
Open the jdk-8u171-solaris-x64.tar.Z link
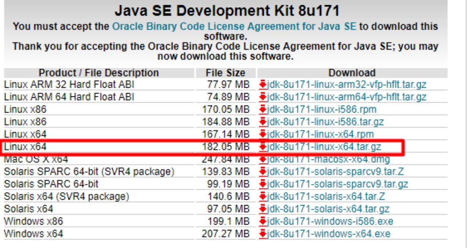point(326,197)
